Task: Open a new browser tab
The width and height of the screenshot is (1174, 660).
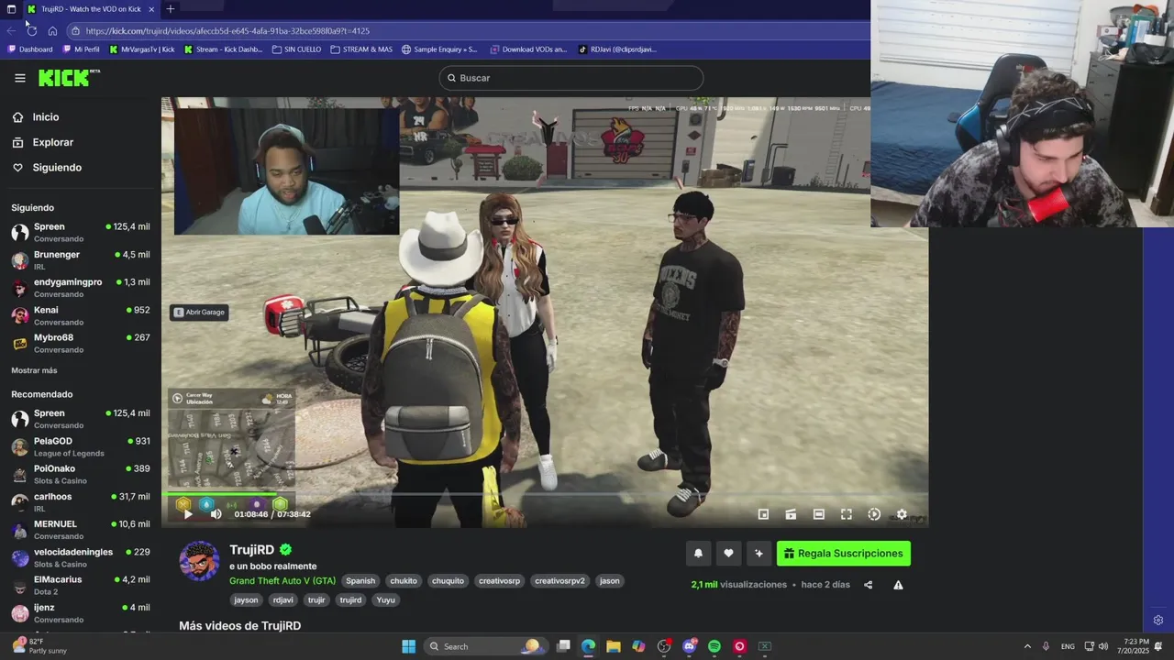Action: pyautogui.click(x=170, y=9)
